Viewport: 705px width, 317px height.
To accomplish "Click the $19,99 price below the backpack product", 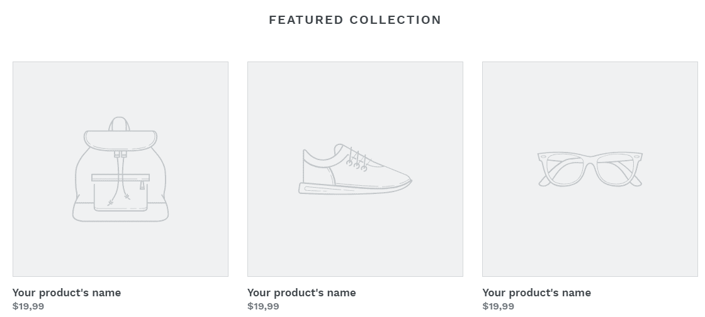I will click(x=28, y=306).
